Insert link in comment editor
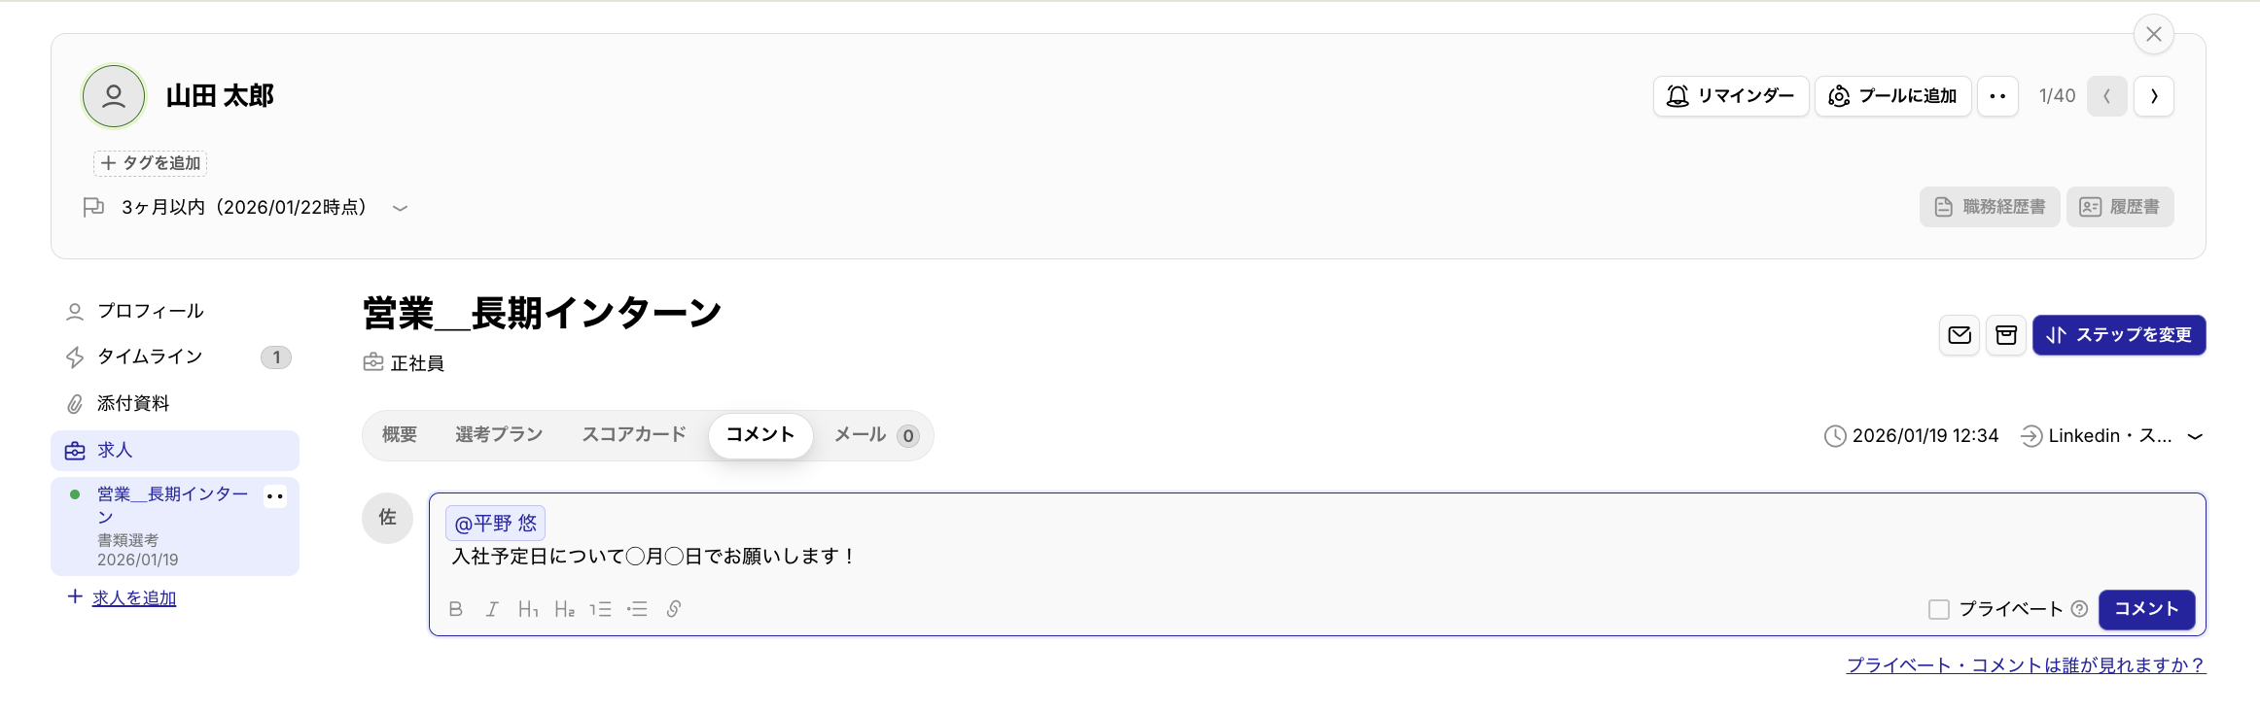Image resolution: width=2260 pixels, height=713 pixels. pyautogui.click(x=673, y=609)
